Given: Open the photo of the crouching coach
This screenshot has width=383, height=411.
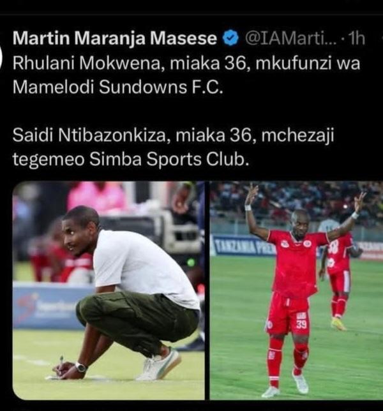Looking at the screenshot, I should (x=109, y=290).
